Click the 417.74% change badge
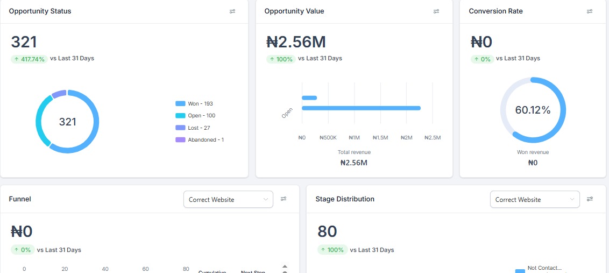609x273 pixels. (29, 59)
